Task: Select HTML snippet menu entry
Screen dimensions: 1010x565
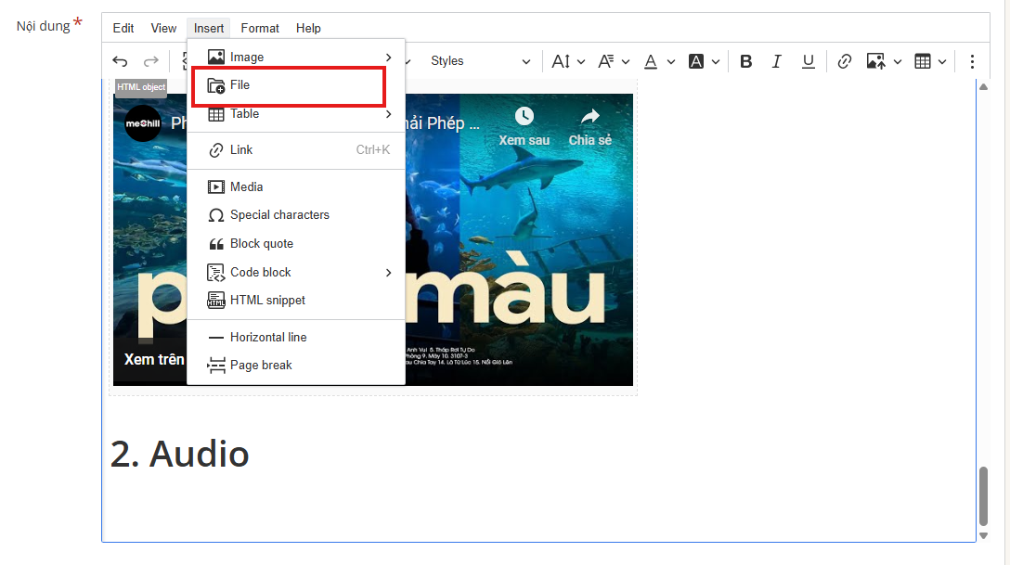Action: [x=267, y=300]
